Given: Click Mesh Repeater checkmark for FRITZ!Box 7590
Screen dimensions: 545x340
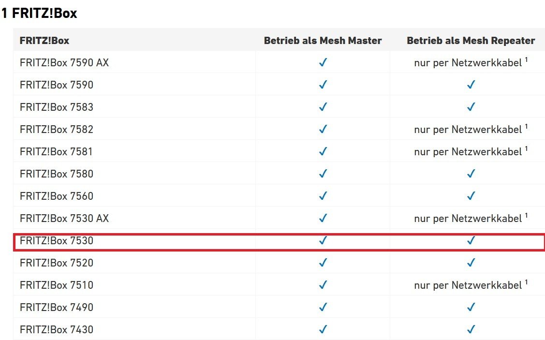Looking at the screenshot, I should click(471, 85).
